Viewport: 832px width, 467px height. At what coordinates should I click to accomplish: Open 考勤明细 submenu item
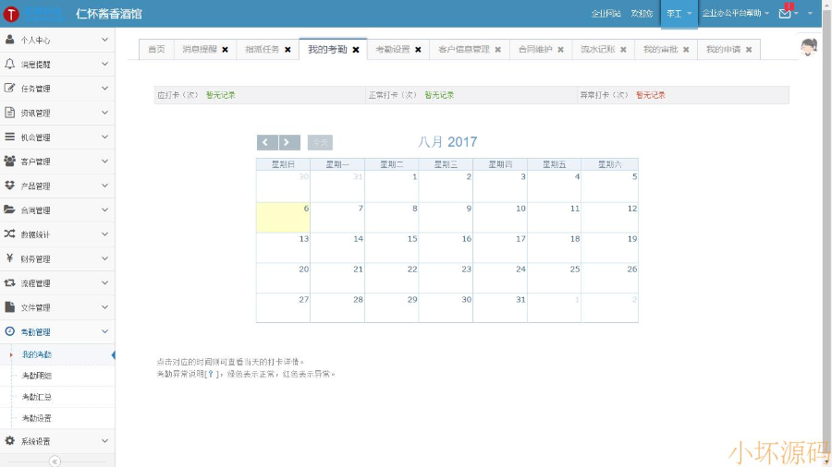[x=37, y=376]
